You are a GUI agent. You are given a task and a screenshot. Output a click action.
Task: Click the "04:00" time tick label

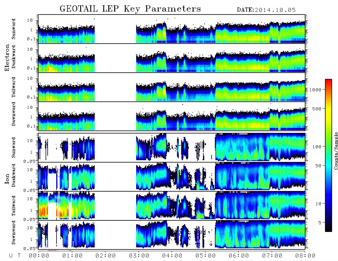point(172,256)
